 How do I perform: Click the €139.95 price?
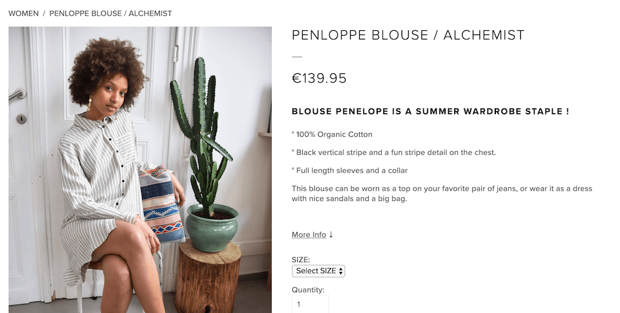click(319, 79)
